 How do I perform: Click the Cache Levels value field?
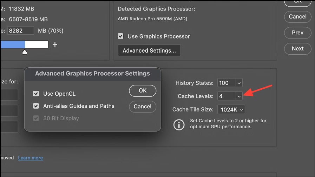[226, 96]
